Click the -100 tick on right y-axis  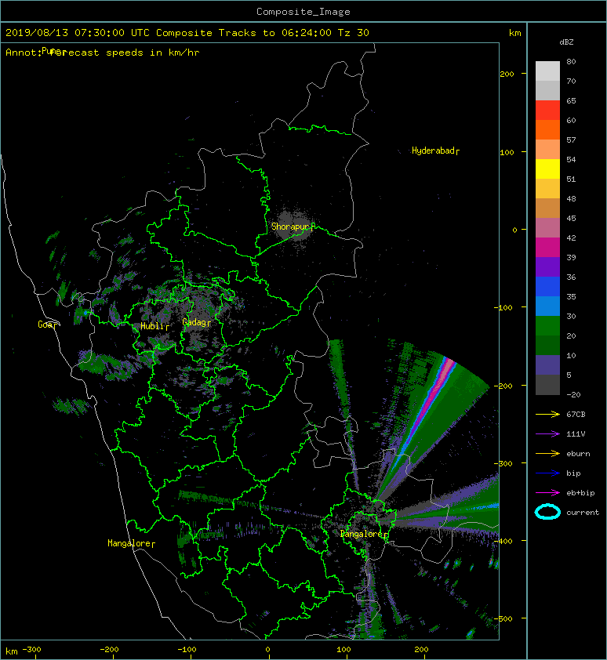click(x=503, y=308)
